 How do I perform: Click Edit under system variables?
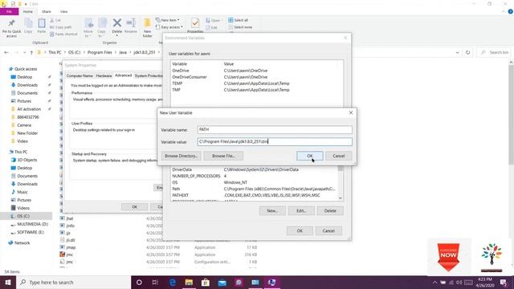301,210
